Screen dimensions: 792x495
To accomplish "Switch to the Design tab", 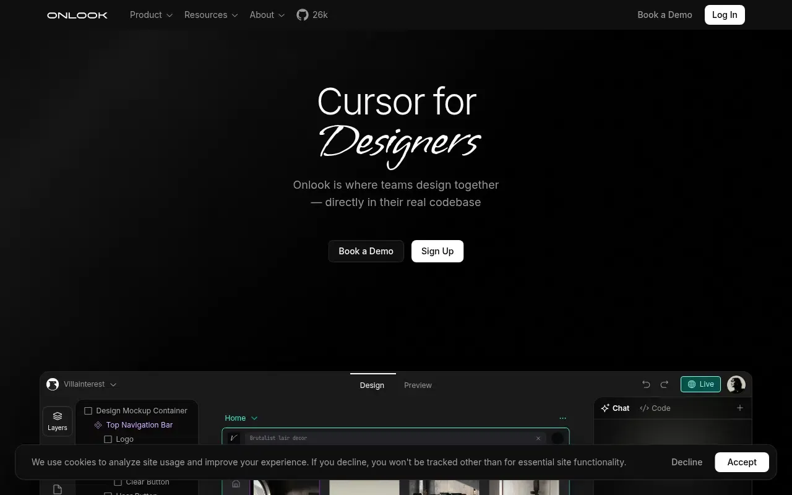I will pos(372,385).
